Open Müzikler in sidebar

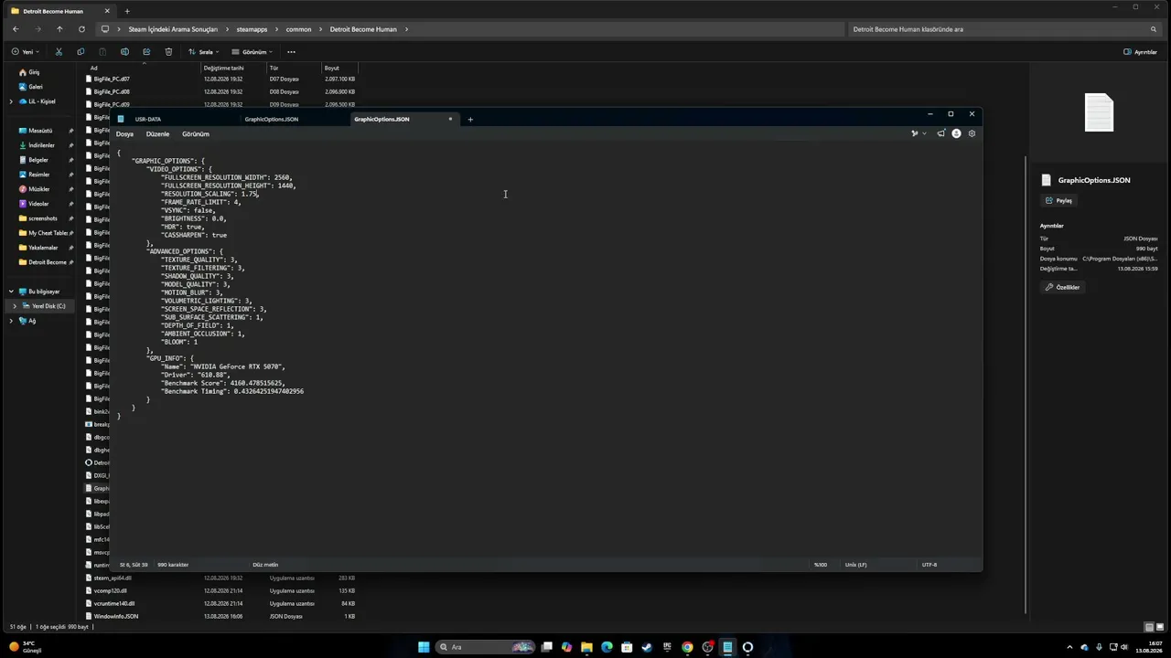pos(38,189)
